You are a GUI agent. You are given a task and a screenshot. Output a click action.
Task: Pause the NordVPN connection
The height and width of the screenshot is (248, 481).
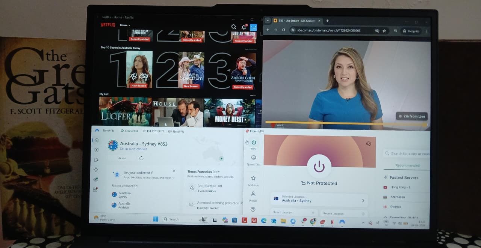[x=122, y=158]
